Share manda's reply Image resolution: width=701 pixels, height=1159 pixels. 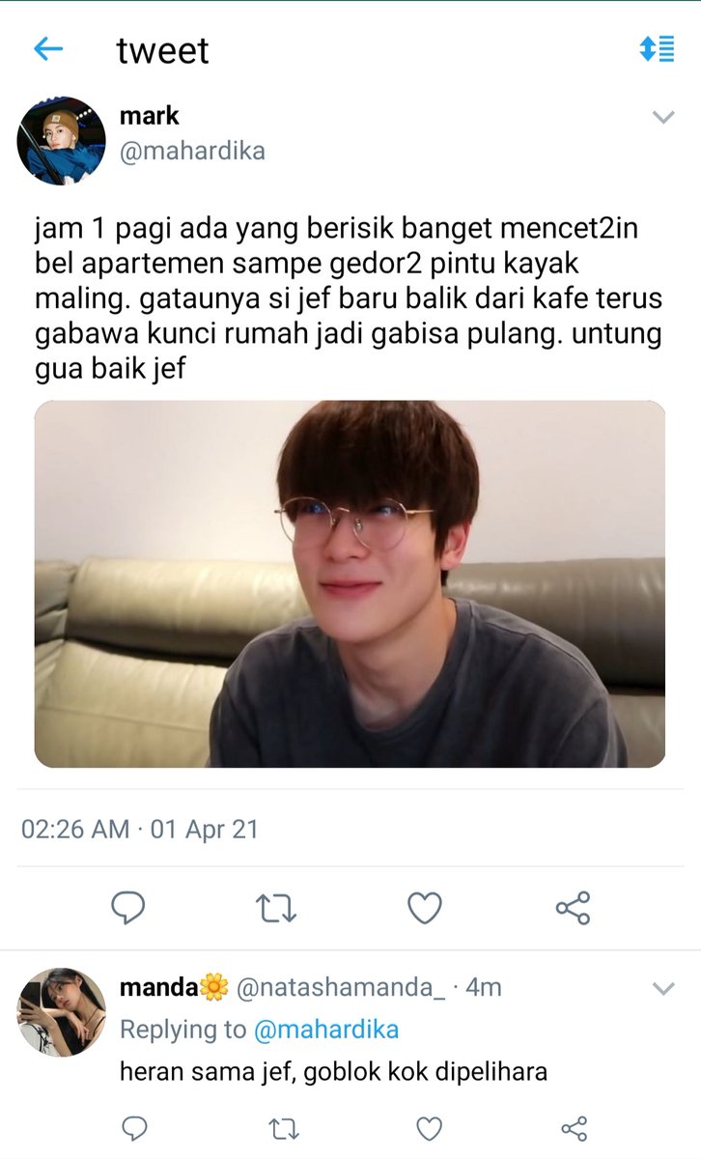point(575,1128)
